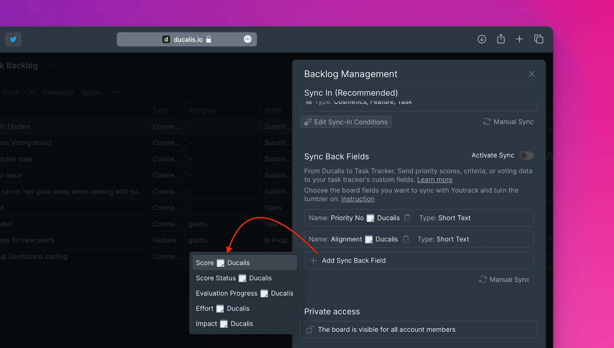Click Add Sync Back Field button

(x=419, y=261)
